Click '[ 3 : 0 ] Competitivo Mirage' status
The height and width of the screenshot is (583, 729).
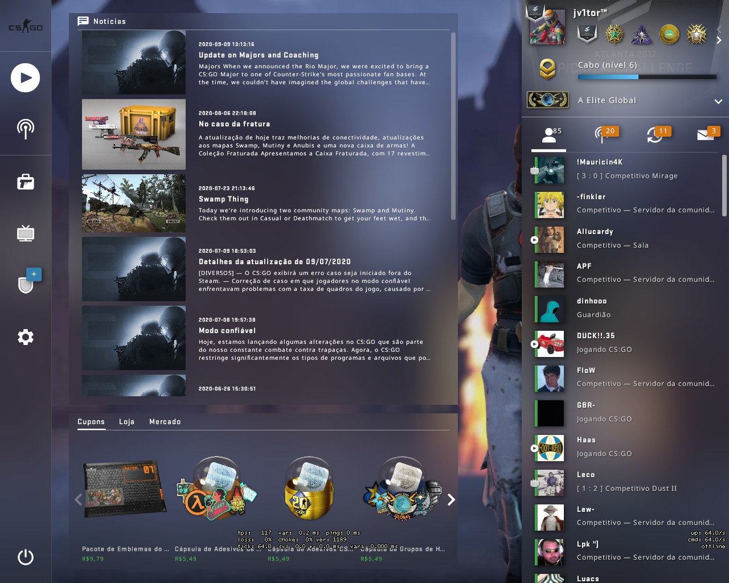click(x=627, y=176)
